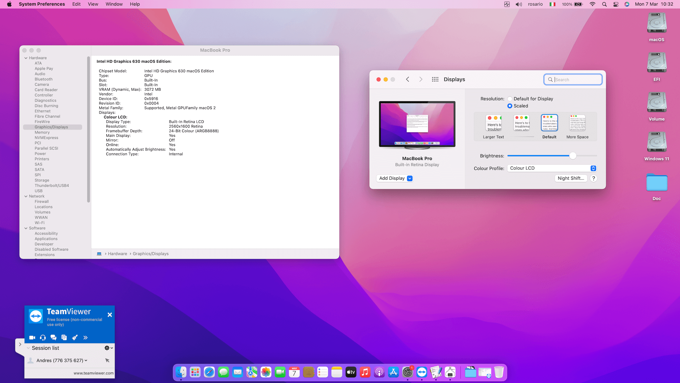Select Memory in the Hardware list

(x=42, y=132)
